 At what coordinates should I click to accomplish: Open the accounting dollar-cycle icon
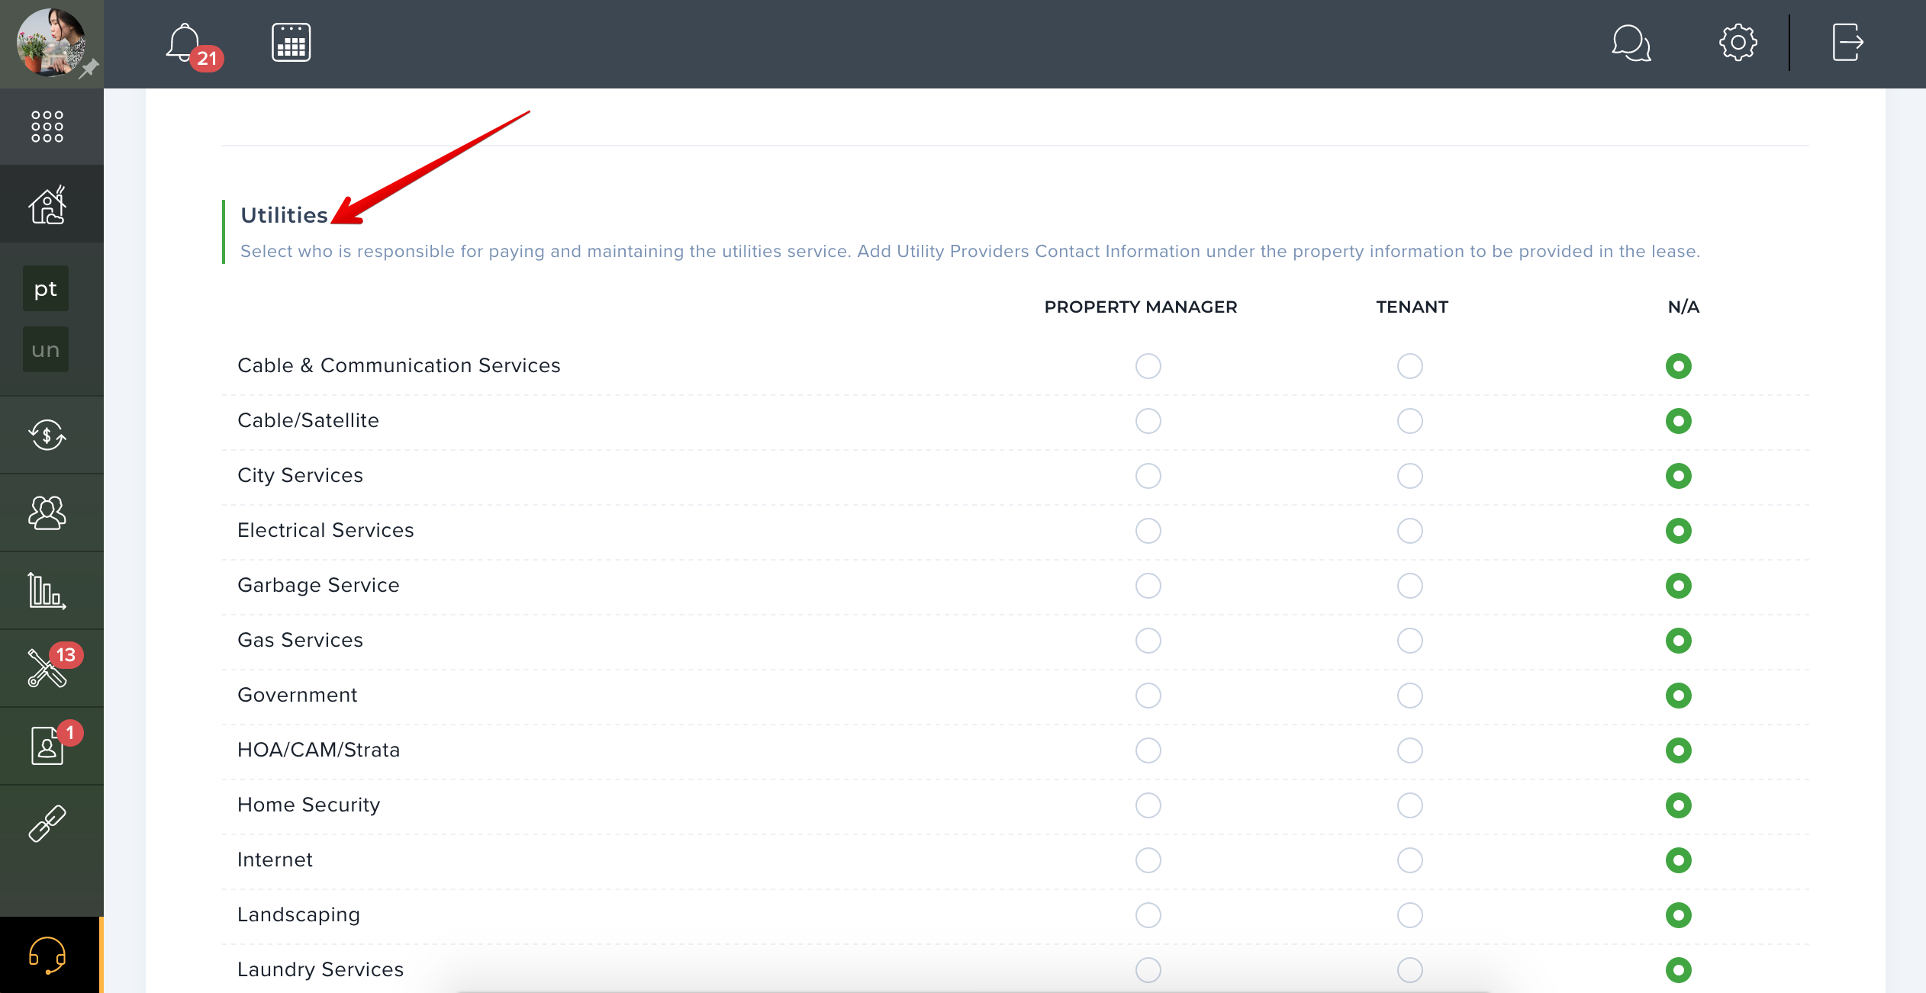click(47, 435)
